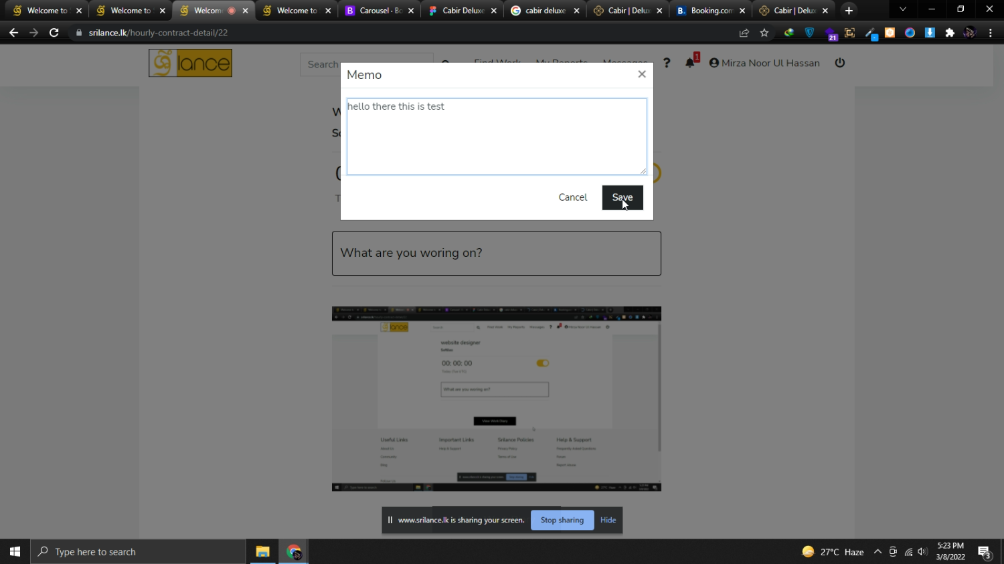Bookmark this page with star icon
1004x564 pixels.
coord(764,33)
